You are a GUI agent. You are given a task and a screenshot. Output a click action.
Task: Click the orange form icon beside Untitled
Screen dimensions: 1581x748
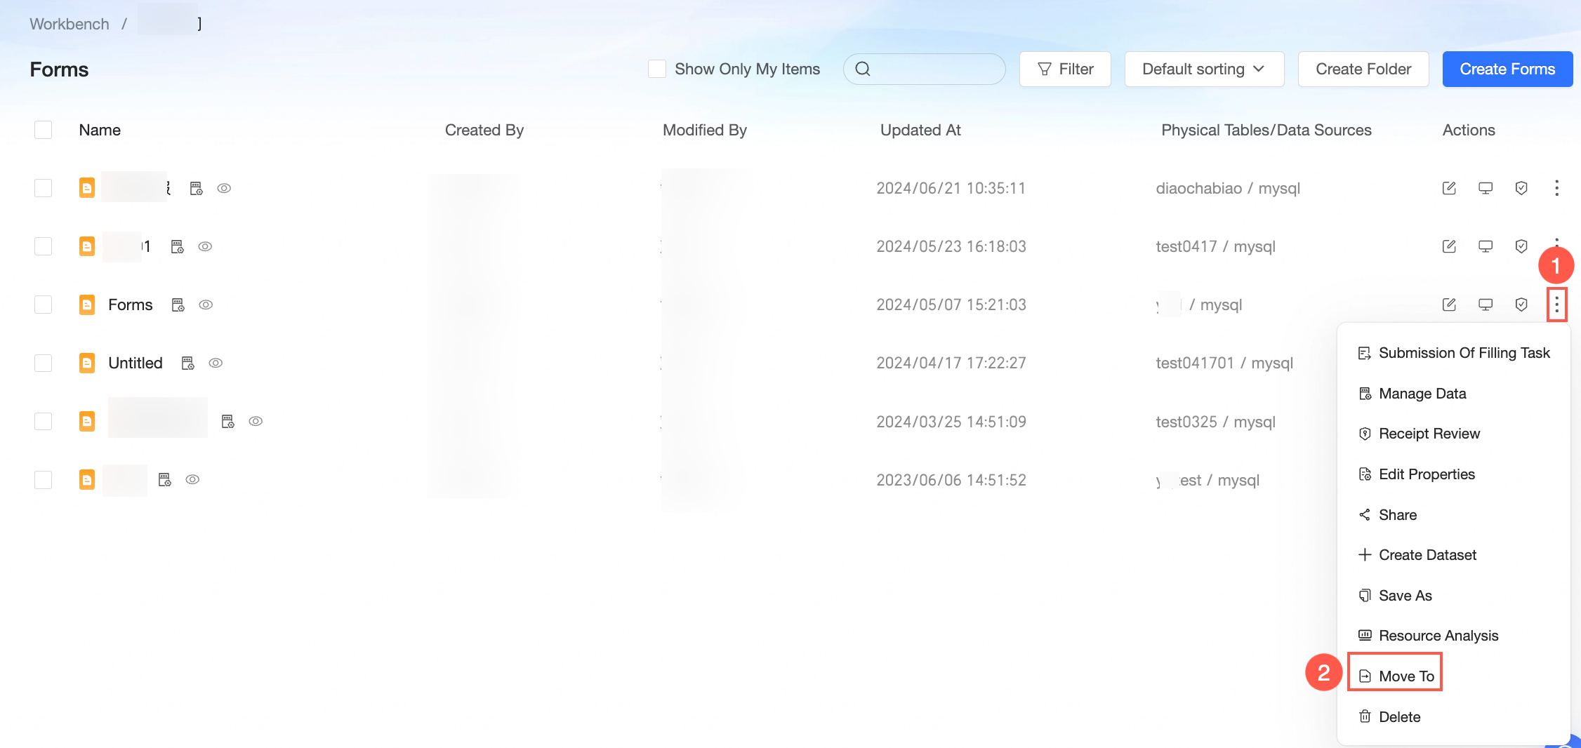coord(87,363)
